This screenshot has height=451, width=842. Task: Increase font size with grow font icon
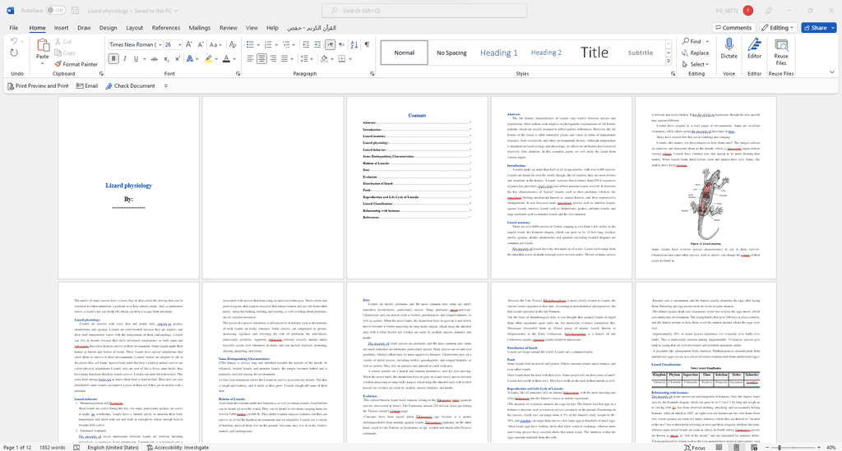pyautogui.click(x=189, y=44)
